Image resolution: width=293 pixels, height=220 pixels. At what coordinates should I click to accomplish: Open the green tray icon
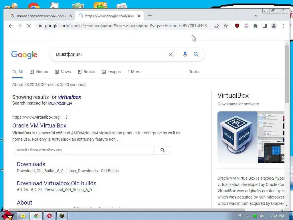255,216
